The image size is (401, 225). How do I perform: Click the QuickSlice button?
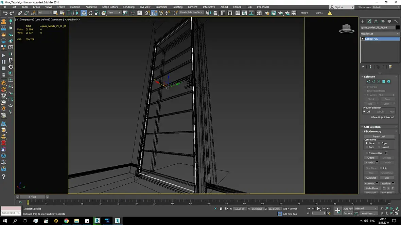click(371, 178)
